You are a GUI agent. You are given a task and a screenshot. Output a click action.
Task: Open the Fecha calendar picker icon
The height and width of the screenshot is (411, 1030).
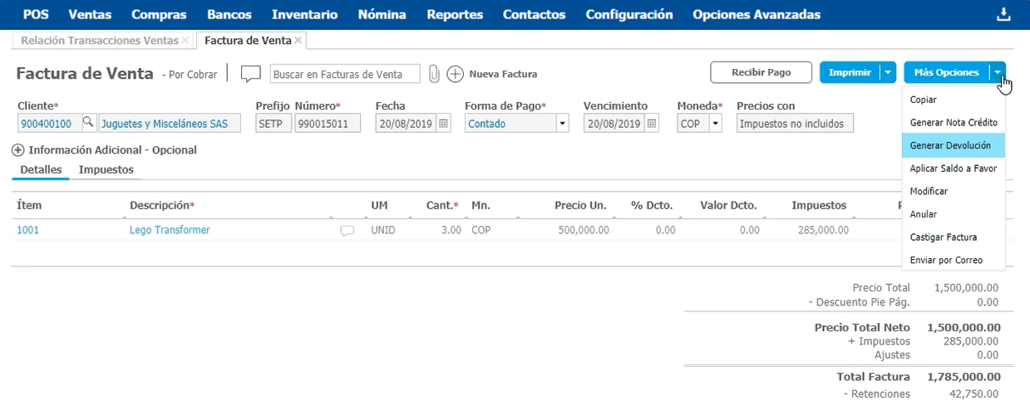[444, 124]
